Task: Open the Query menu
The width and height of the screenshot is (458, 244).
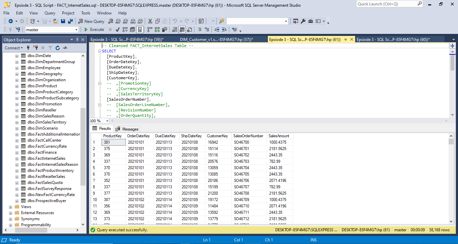Action: pos(50,13)
